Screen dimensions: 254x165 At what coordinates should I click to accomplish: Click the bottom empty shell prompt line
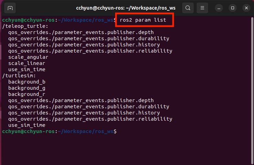pos(59,131)
